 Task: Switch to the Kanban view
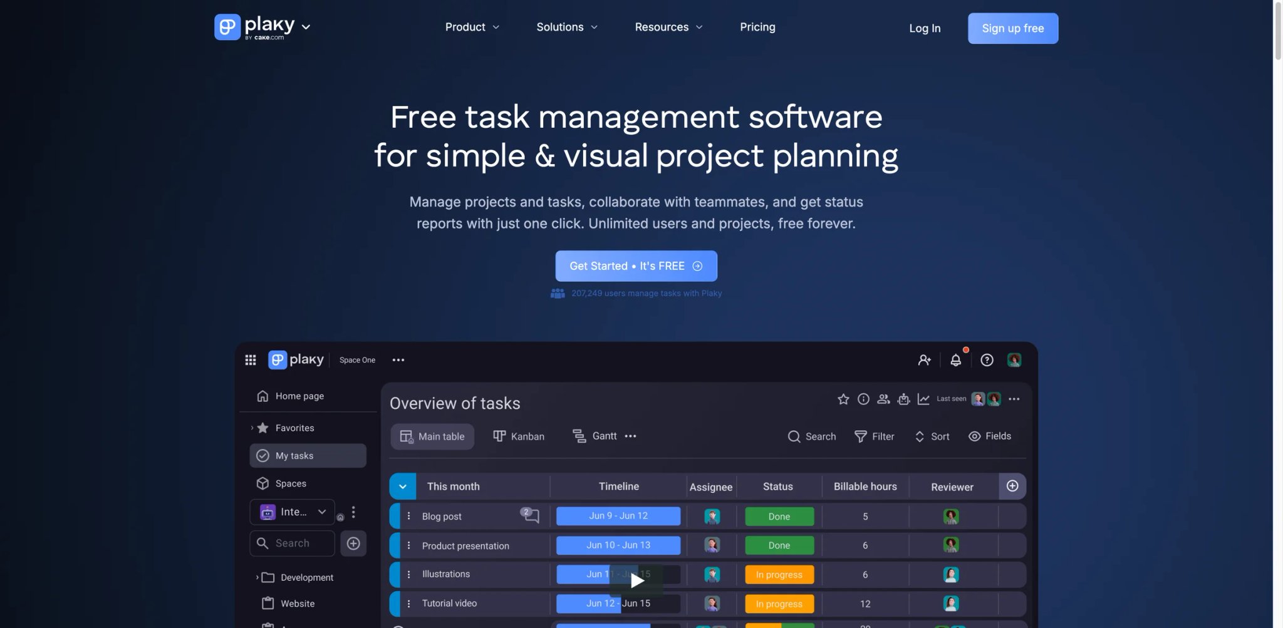[519, 436]
